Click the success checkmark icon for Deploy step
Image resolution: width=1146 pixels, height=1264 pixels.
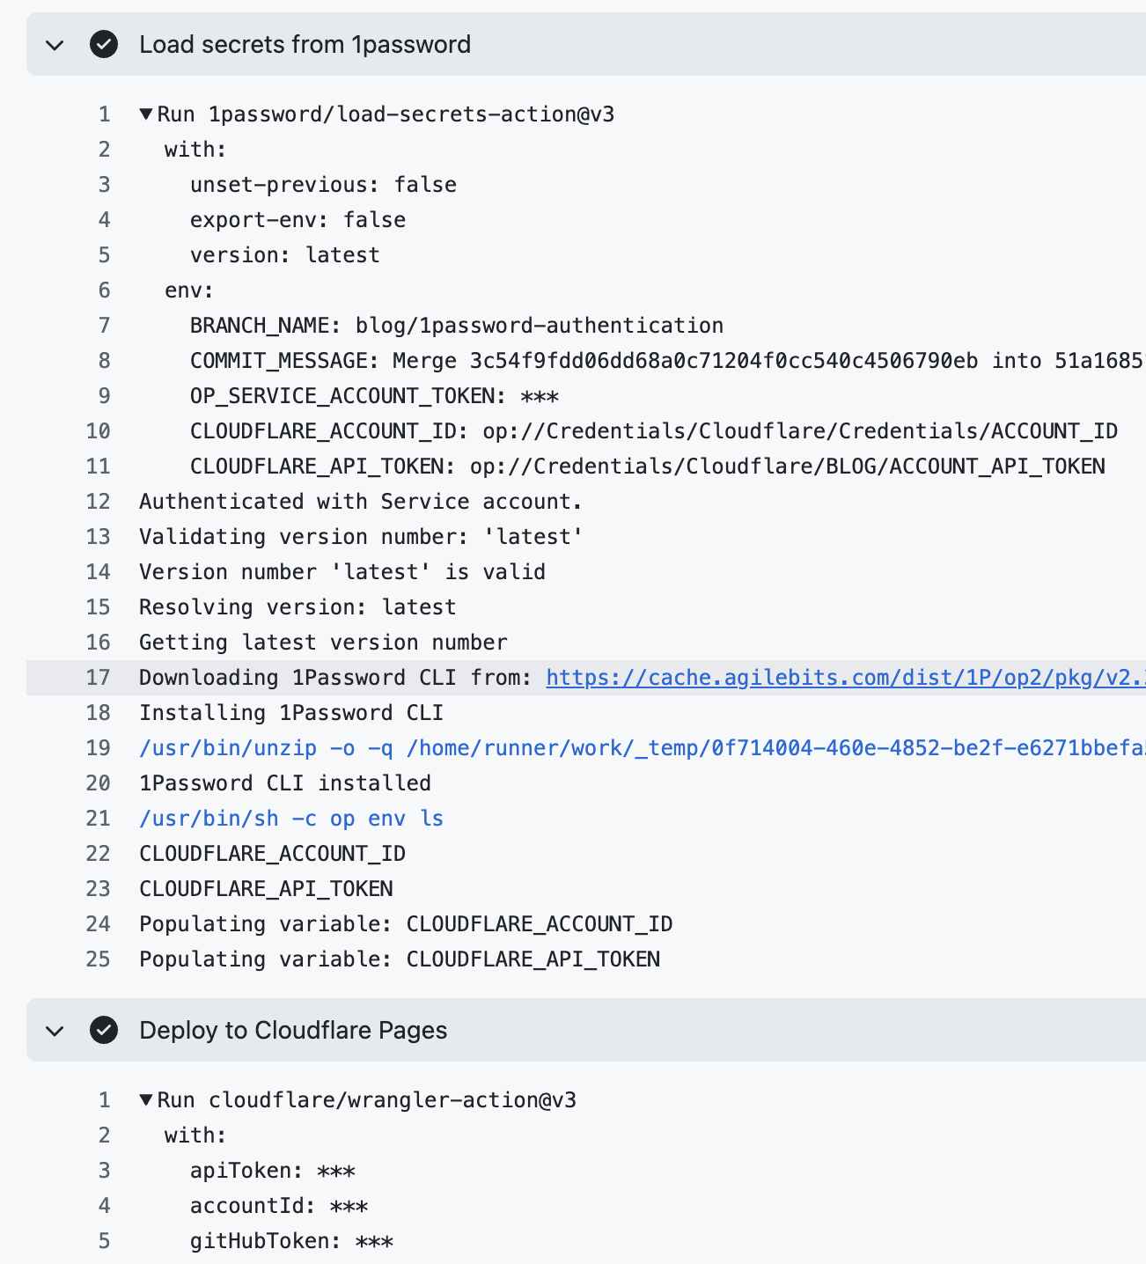pos(104,1031)
